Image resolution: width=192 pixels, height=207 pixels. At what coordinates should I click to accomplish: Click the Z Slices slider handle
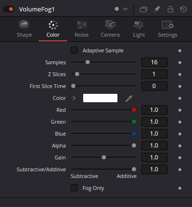pos(77,74)
